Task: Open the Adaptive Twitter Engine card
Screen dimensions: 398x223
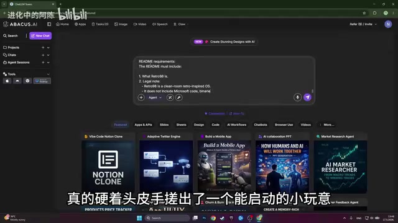Action: 166,163
